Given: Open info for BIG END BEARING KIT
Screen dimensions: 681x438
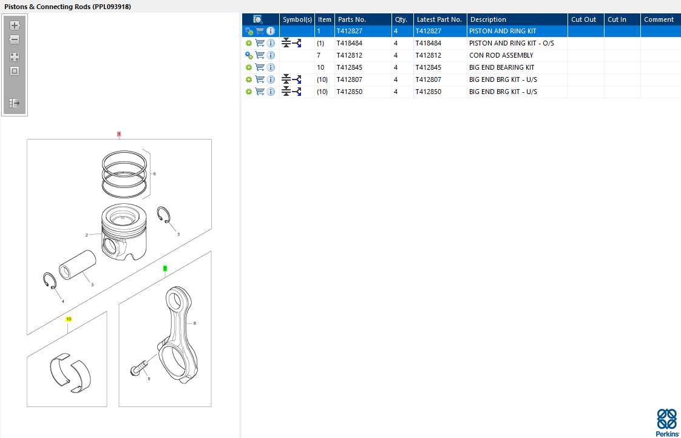Looking at the screenshot, I should pos(271,67).
